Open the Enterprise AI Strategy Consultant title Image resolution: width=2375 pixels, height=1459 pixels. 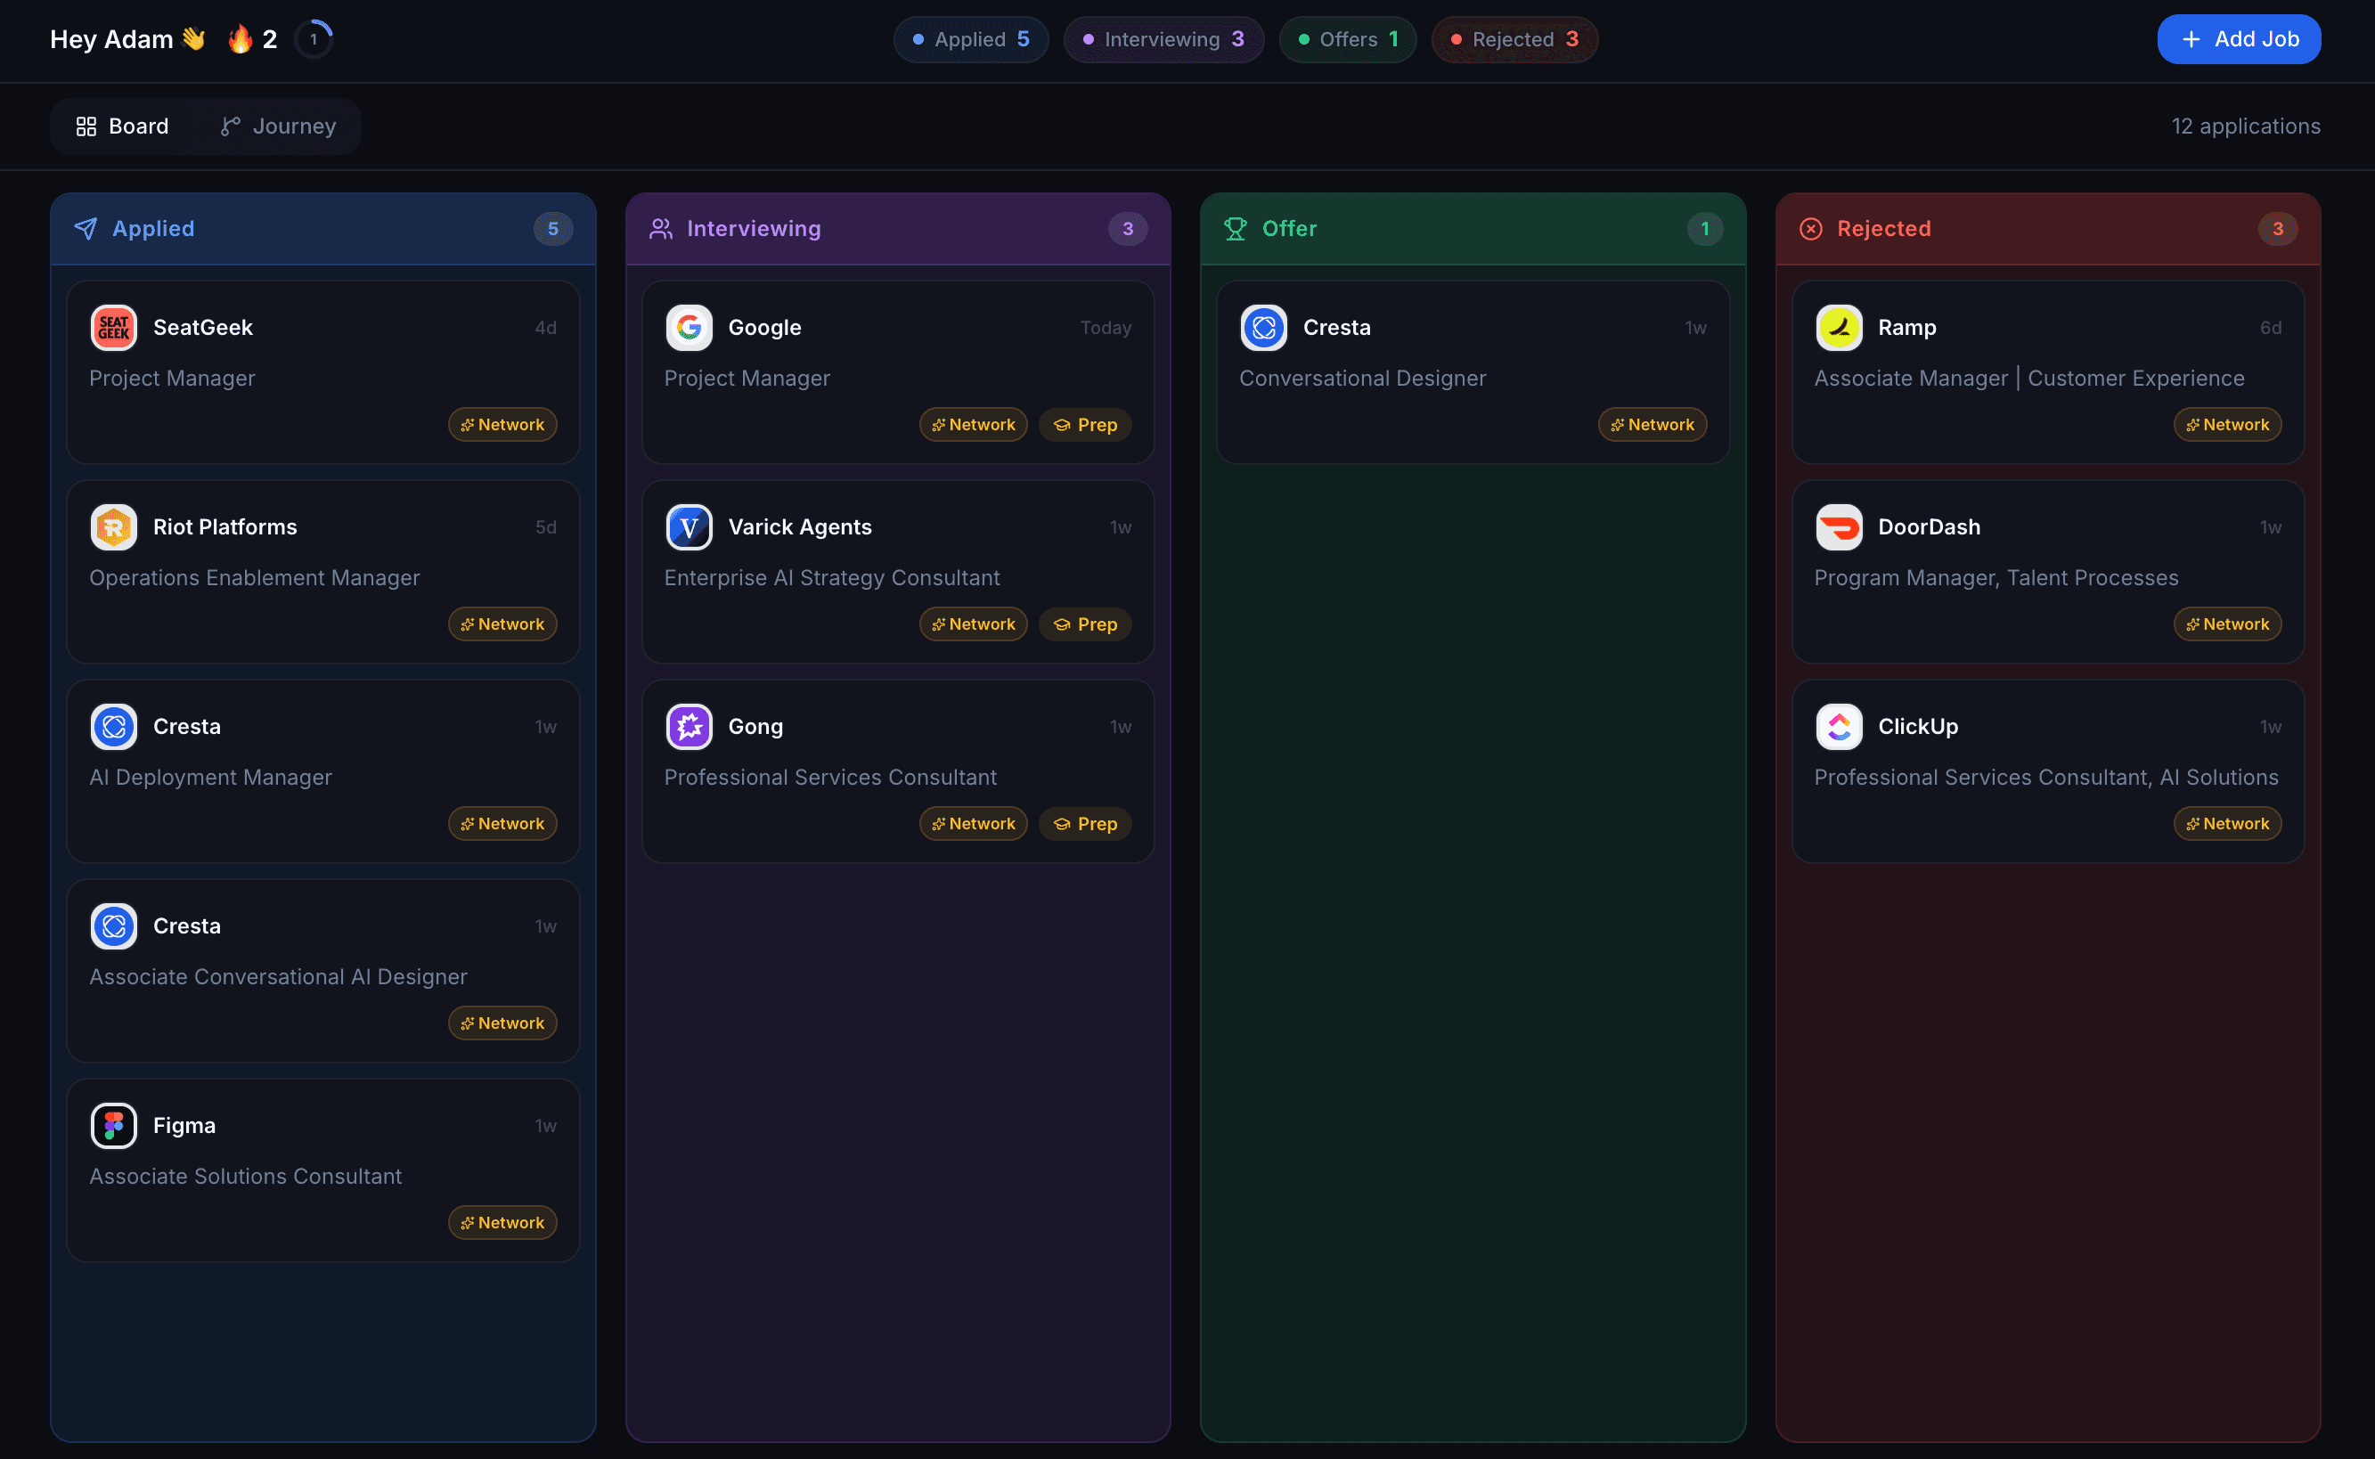tap(832, 578)
